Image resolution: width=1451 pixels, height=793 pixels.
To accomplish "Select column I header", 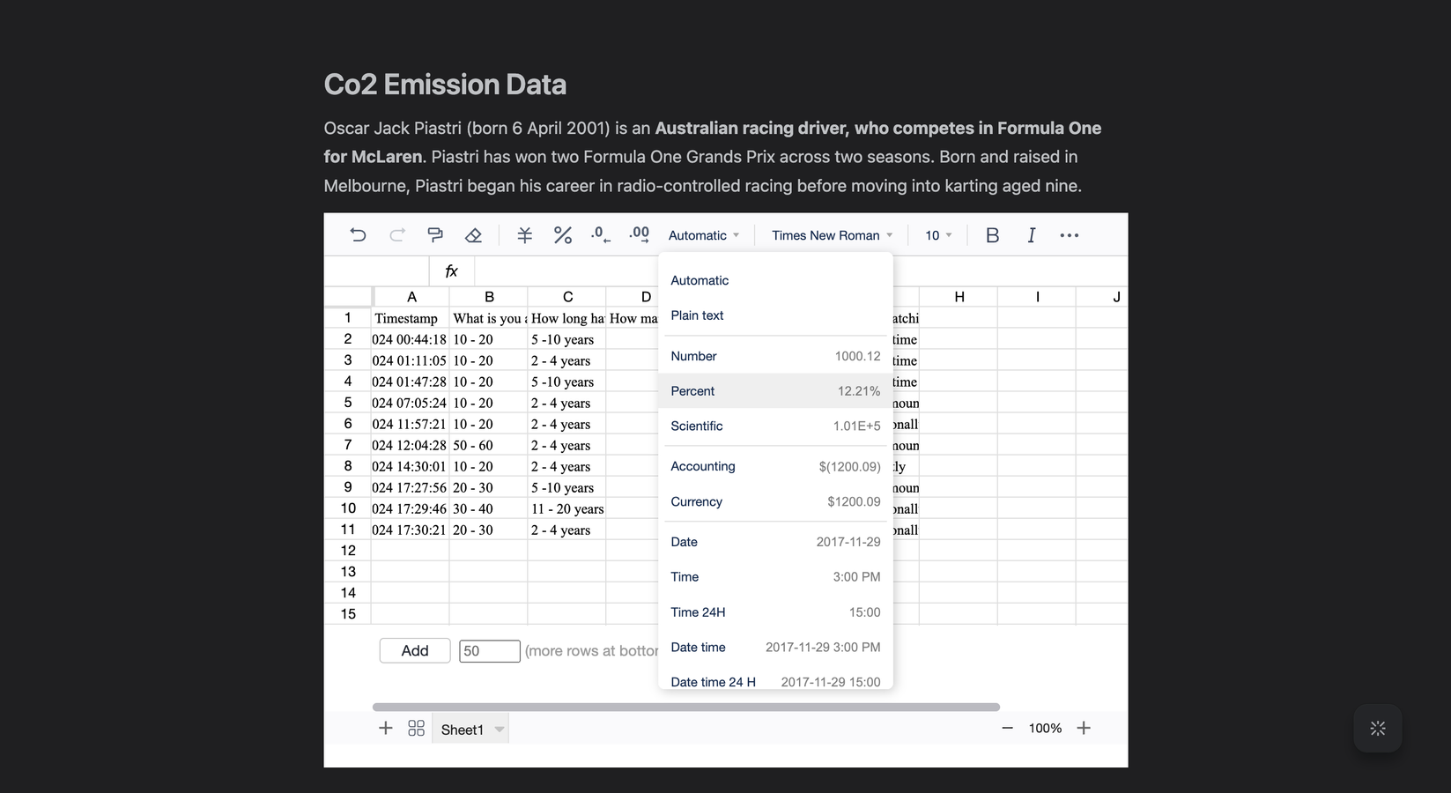I will tap(1037, 297).
